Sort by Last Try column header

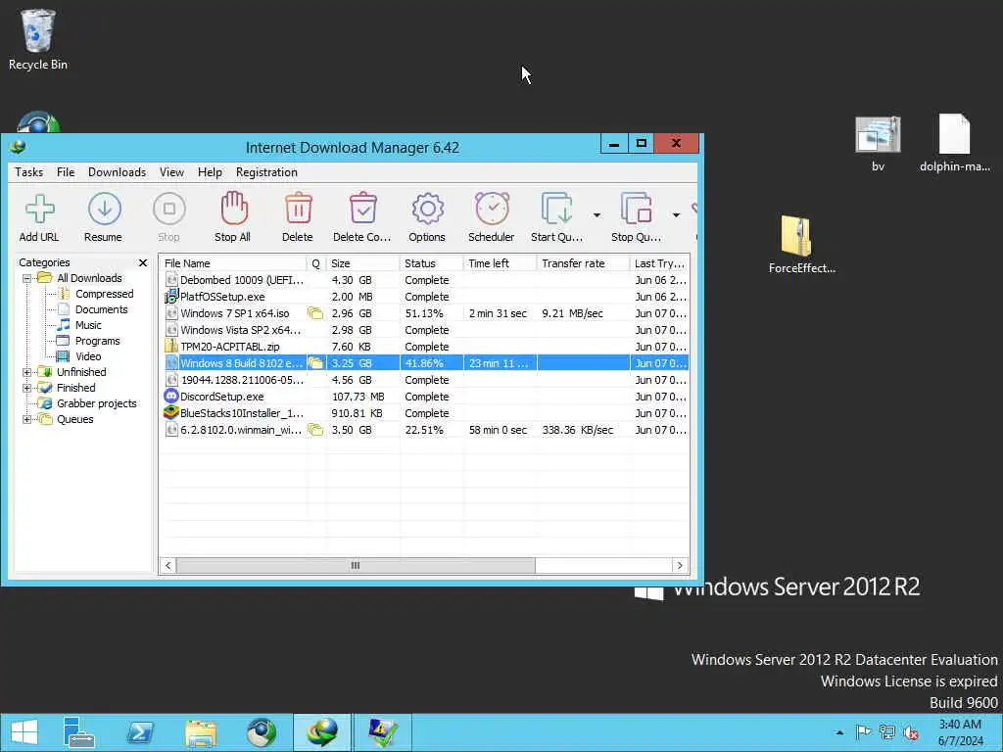point(659,263)
